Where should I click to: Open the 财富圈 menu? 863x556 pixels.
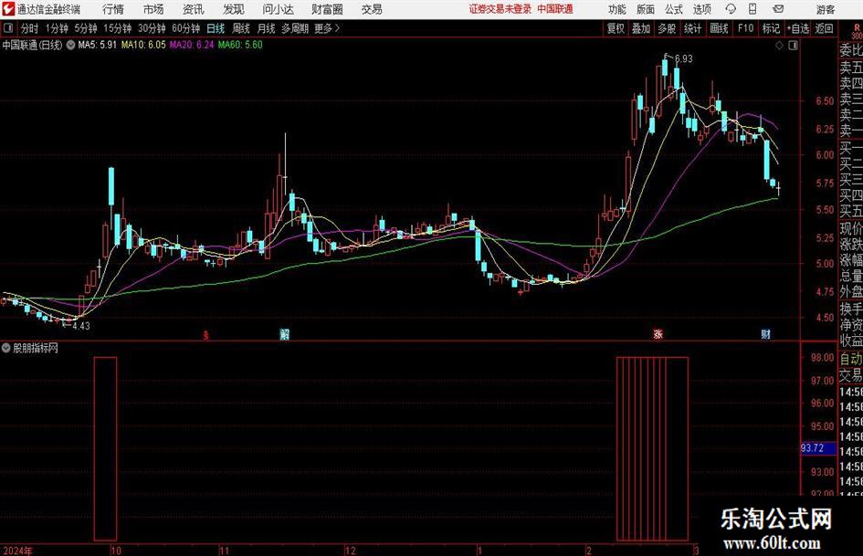pyautogui.click(x=327, y=9)
